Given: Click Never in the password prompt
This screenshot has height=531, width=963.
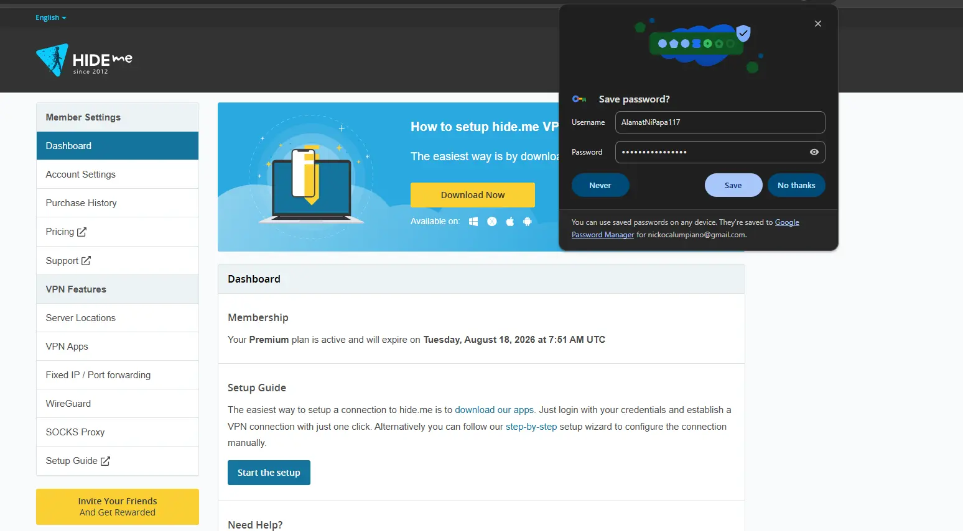Looking at the screenshot, I should 600,185.
